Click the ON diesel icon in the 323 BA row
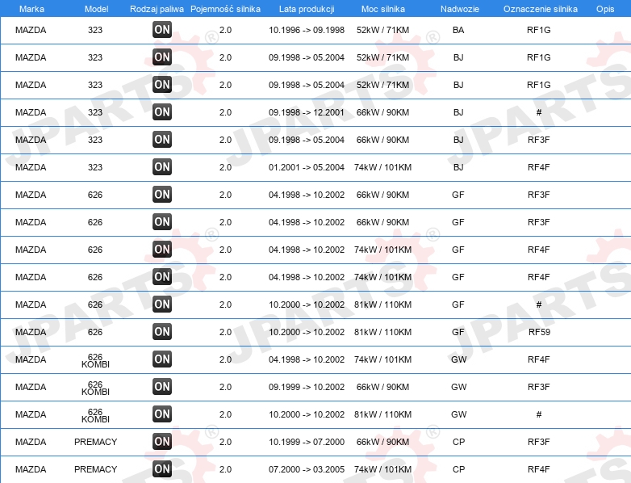 tap(162, 30)
